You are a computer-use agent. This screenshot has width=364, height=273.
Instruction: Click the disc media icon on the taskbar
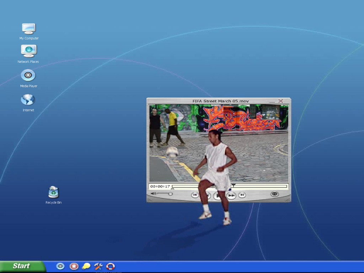pyautogui.click(x=60, y=266)
